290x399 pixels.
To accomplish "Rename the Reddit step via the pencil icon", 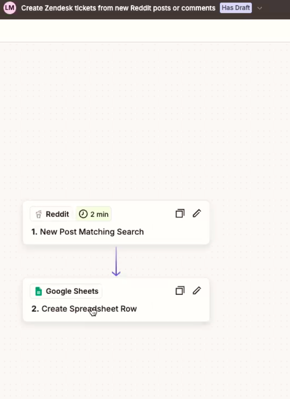I will [x=197, y=213].
